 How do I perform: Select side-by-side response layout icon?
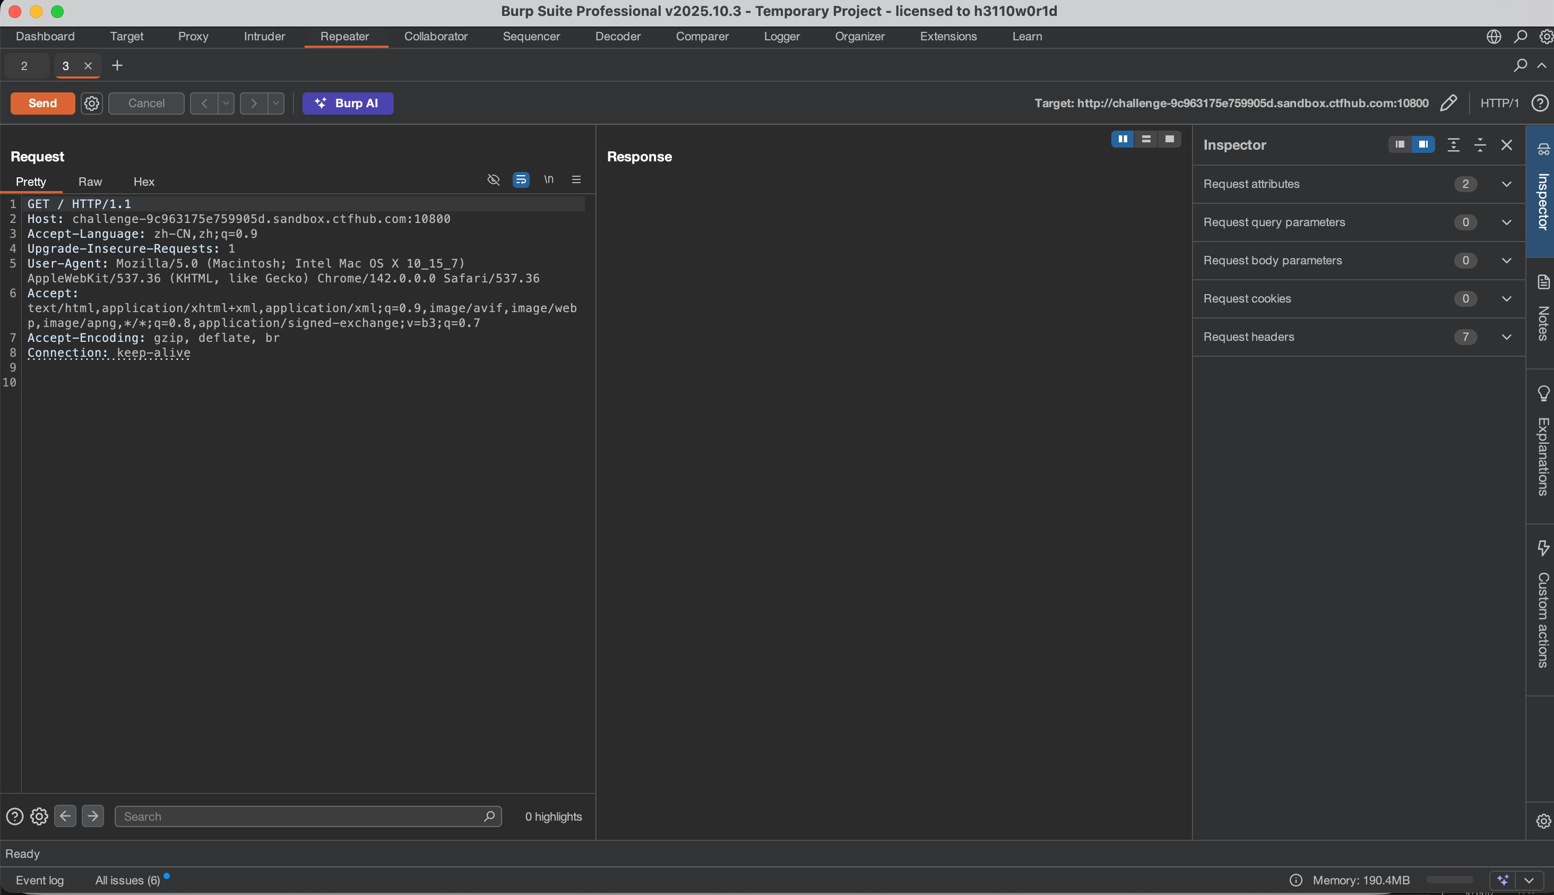click(x=1122, y=139)
